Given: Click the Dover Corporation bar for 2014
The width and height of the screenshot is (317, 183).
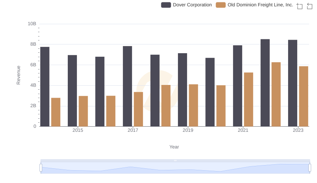Looking at the screenshot, I should click(45, 87).
